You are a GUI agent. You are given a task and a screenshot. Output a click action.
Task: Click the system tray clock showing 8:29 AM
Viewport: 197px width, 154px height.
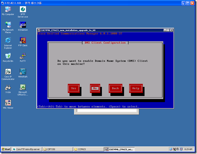point(188,149)
